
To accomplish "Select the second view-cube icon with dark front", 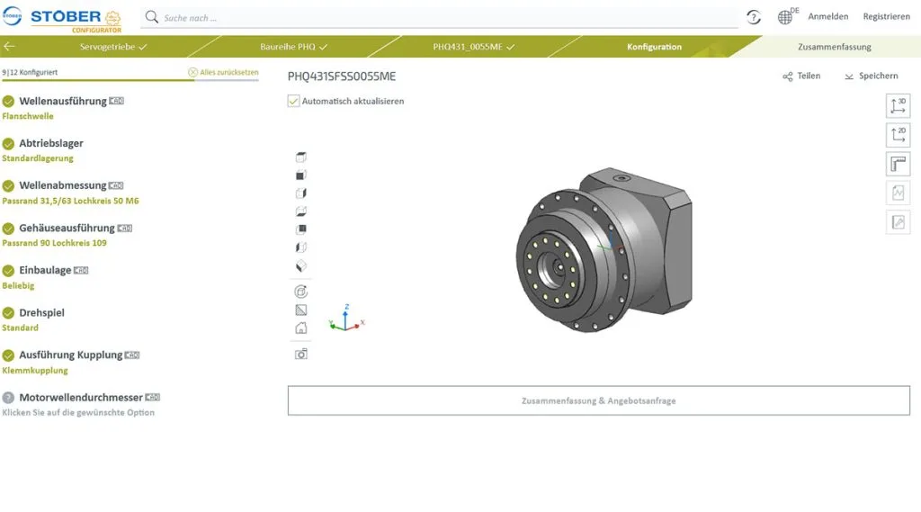I will coord(300,175).
